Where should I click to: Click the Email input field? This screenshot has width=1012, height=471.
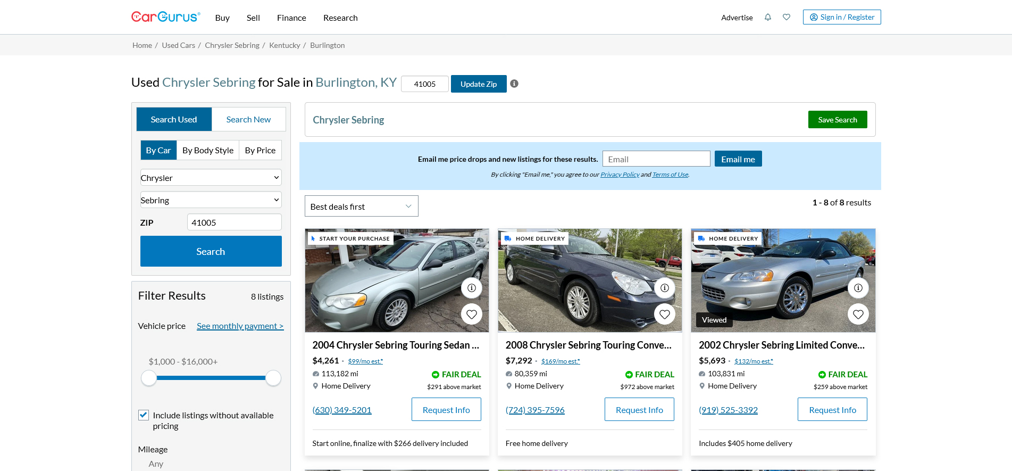656,159
